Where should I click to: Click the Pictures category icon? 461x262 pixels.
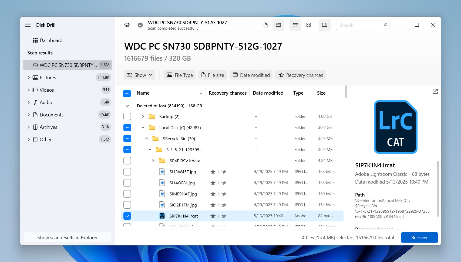[35, 78]
